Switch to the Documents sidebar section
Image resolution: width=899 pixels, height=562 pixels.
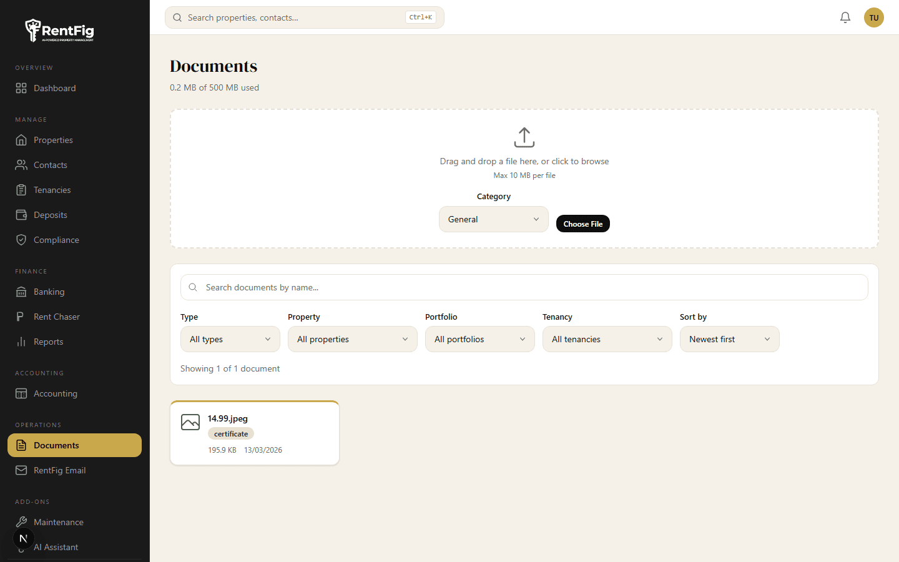click(x=57, y=445)
